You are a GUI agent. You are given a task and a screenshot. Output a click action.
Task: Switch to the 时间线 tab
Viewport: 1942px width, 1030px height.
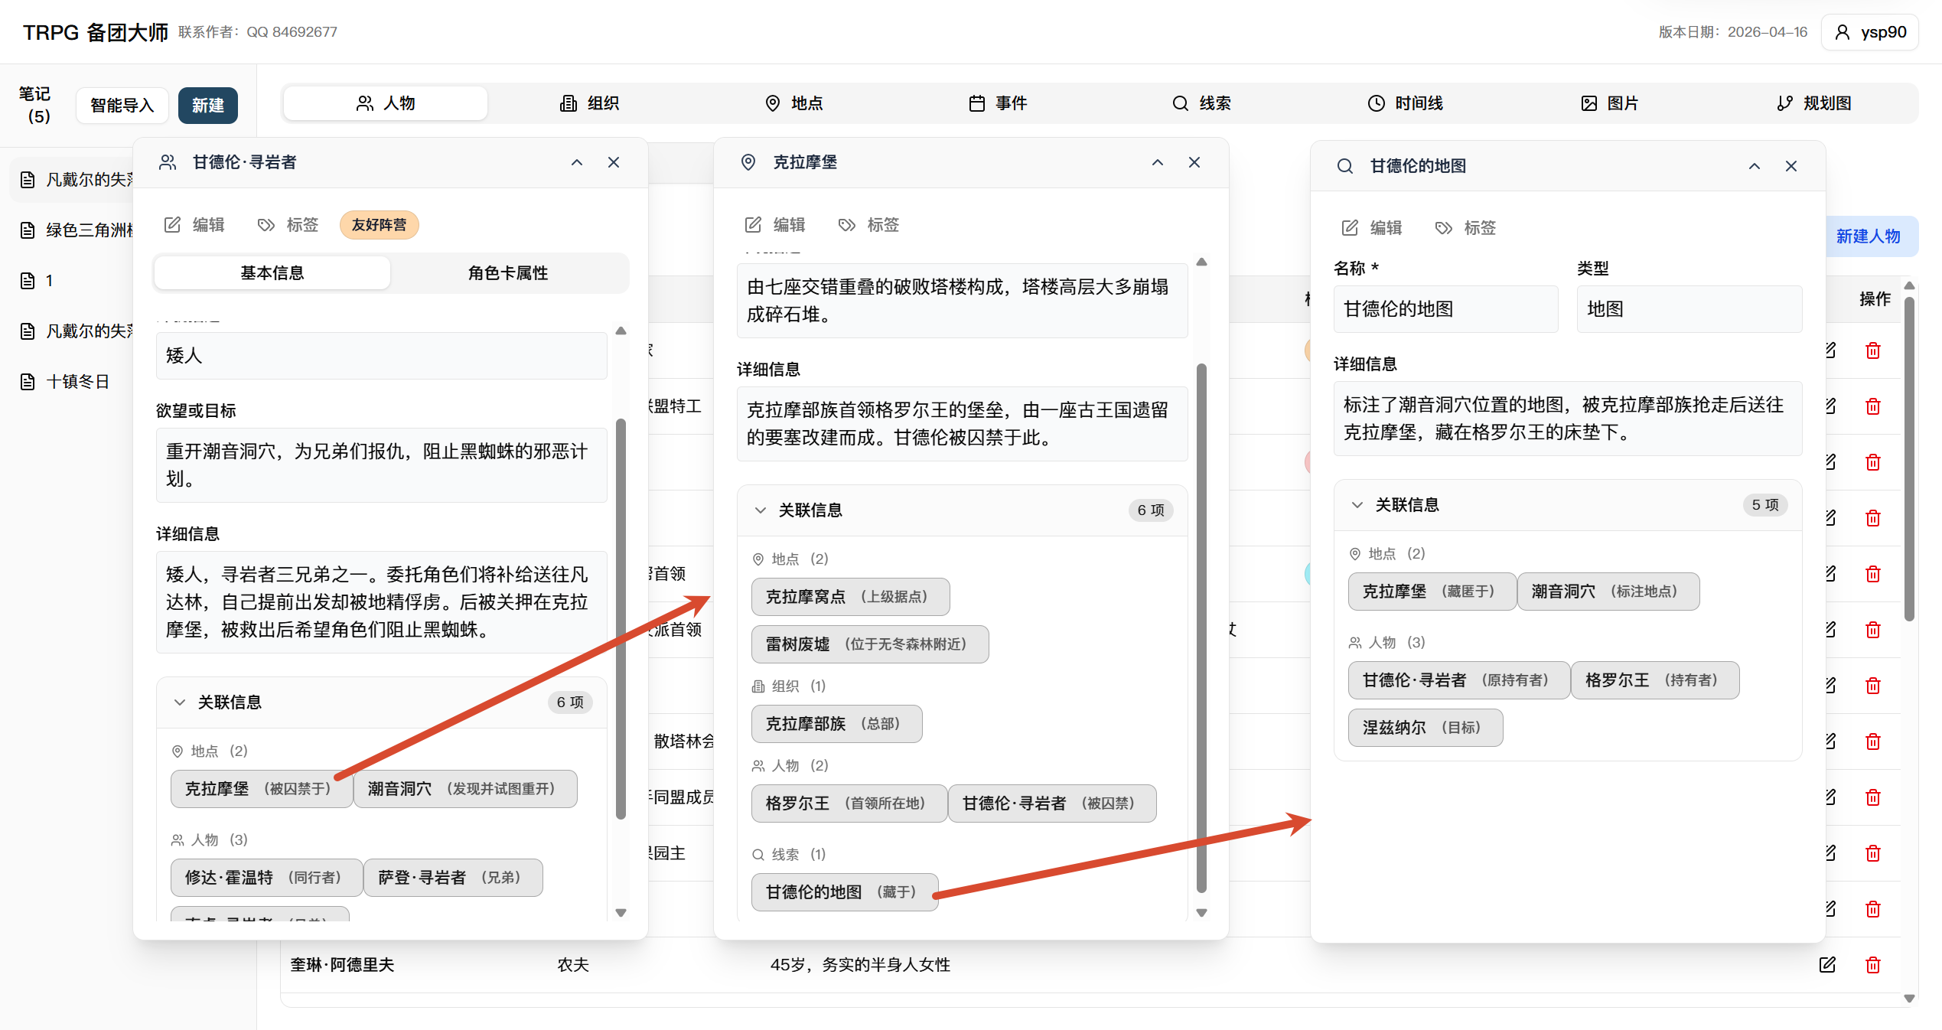point(1406,103)
